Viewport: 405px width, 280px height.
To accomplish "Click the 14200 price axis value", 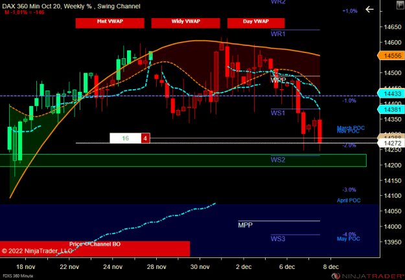I will click(393, 166).
